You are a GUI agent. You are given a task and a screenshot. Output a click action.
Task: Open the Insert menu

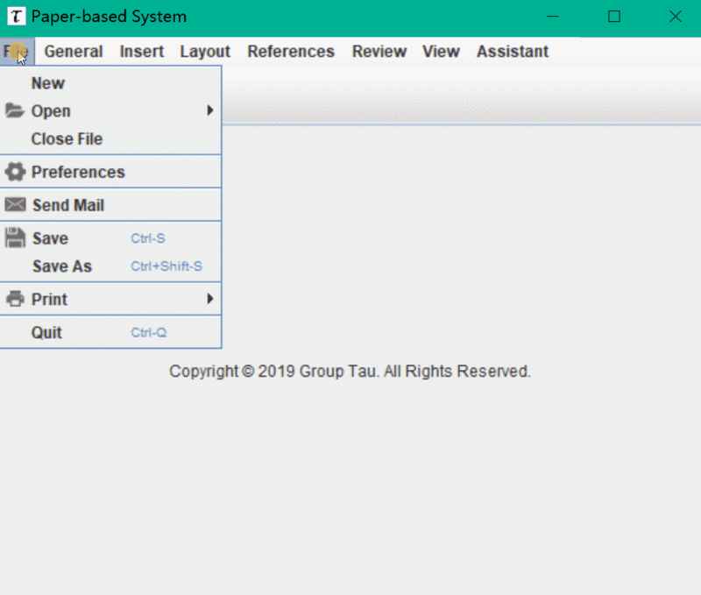(x=142, y=52)
